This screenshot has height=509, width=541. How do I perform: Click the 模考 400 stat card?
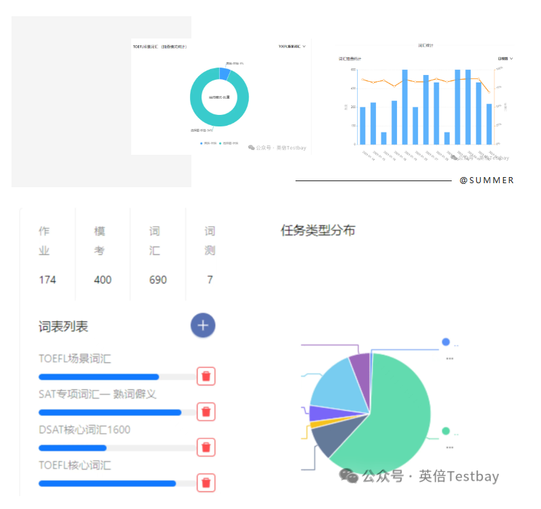coord(101,255)
